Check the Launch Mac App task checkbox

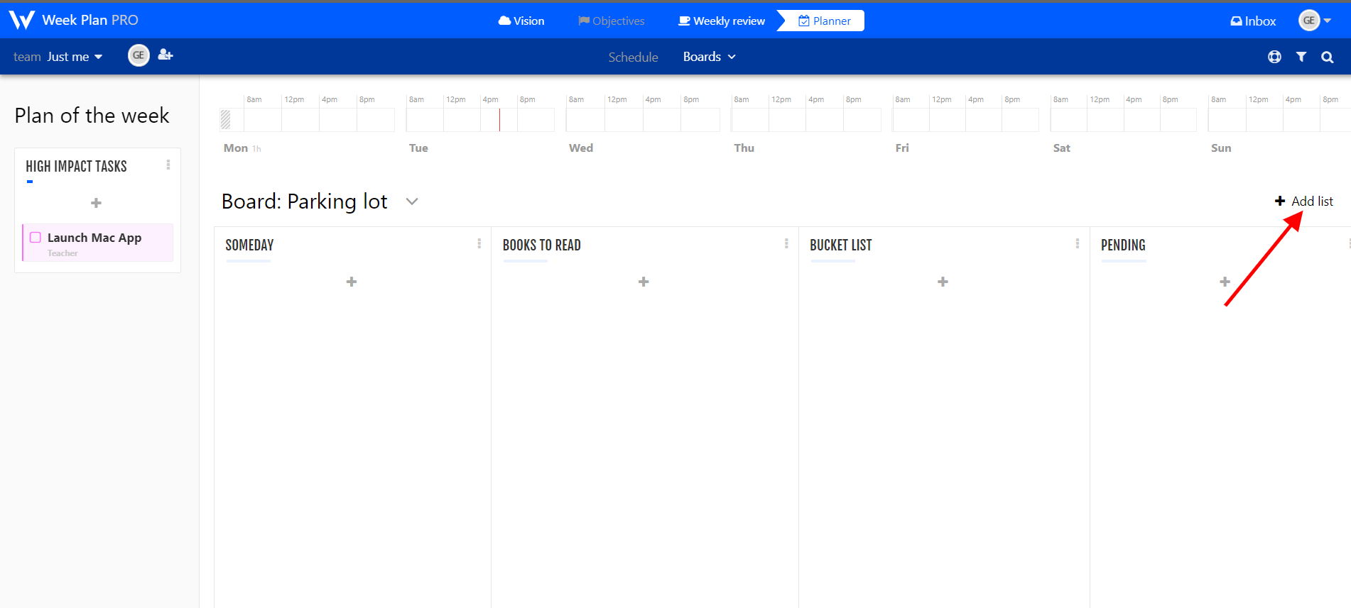click(x=36, y=238)
